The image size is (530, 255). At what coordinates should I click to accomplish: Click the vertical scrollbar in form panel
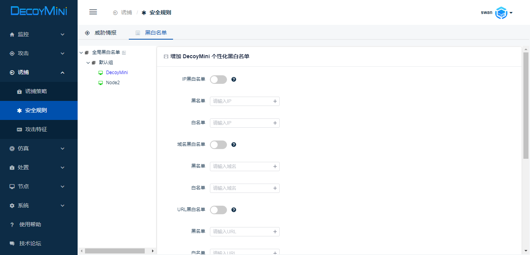tap(526, 106)
